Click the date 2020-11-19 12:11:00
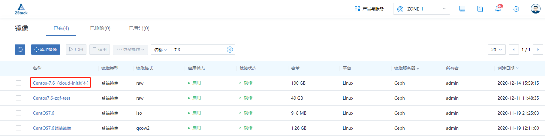This screenshot has height=136, width=545. (x=518, y=128)
